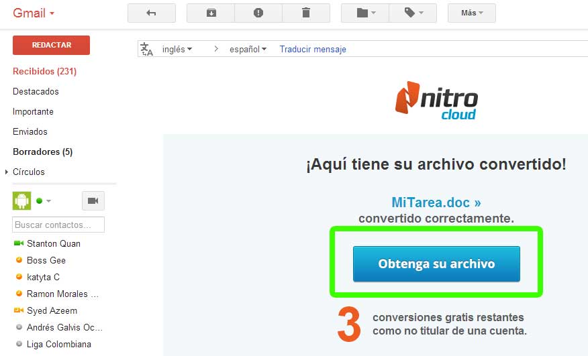Click the green video icon beside Stanton Quan
Screen dimensions: 588x356
19,243
